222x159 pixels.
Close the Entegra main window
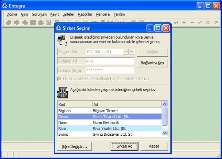216,6
